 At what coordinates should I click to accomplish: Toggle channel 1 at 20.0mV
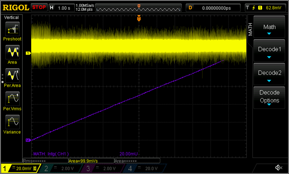[x=20, y=168]
